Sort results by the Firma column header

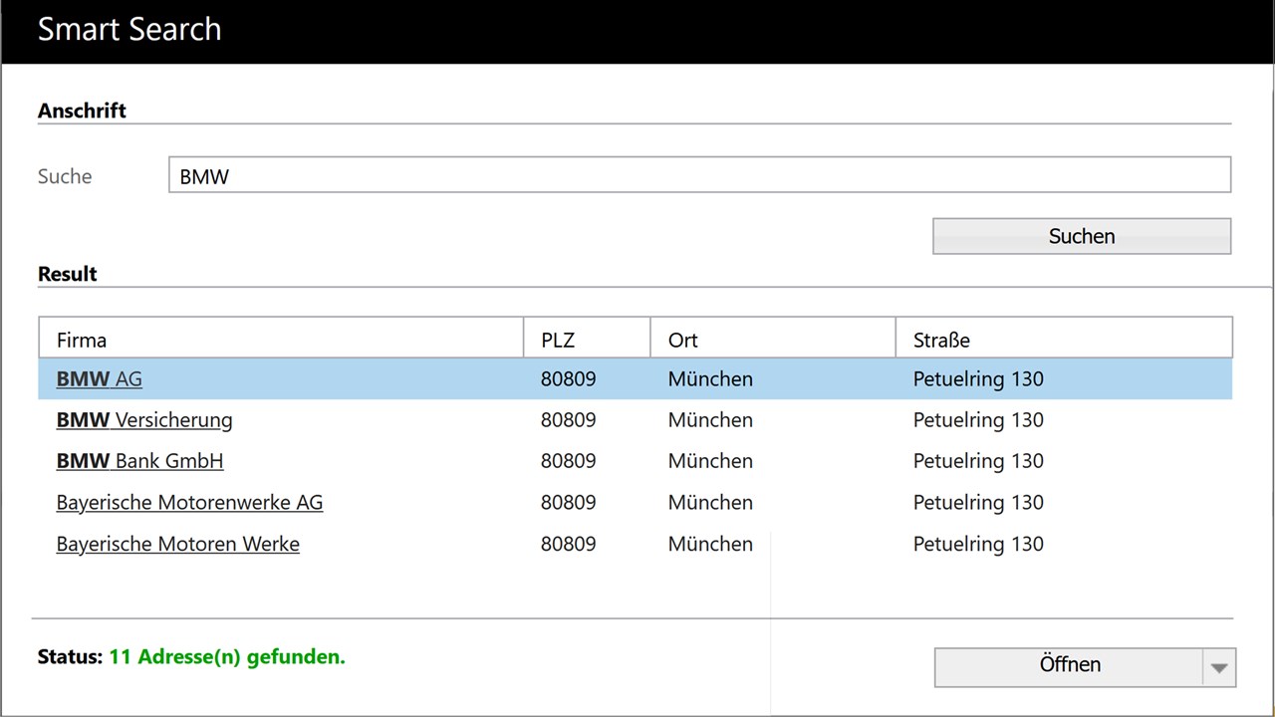[281, 339]
